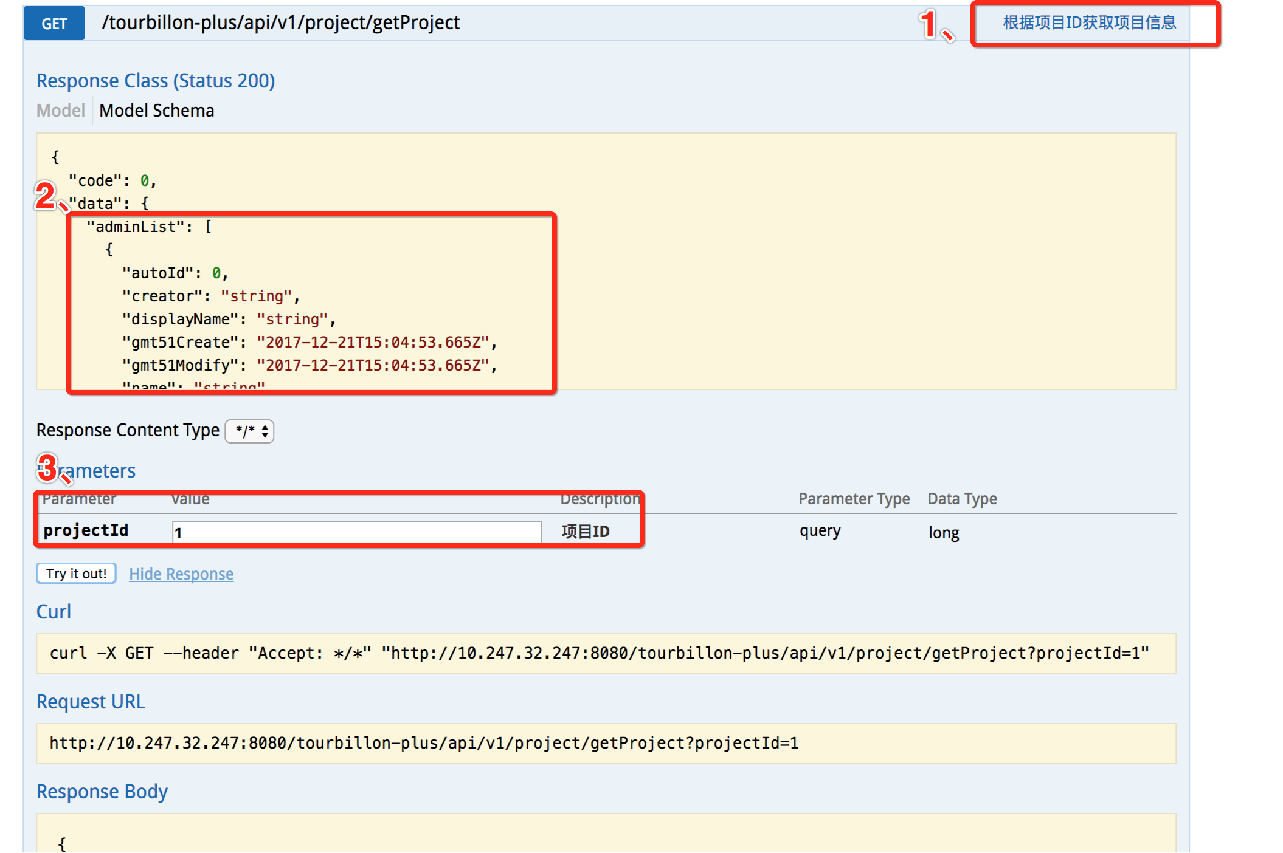Click the projectId value input field
This screenshot has height=853, width=1283.
click(357, 532)
